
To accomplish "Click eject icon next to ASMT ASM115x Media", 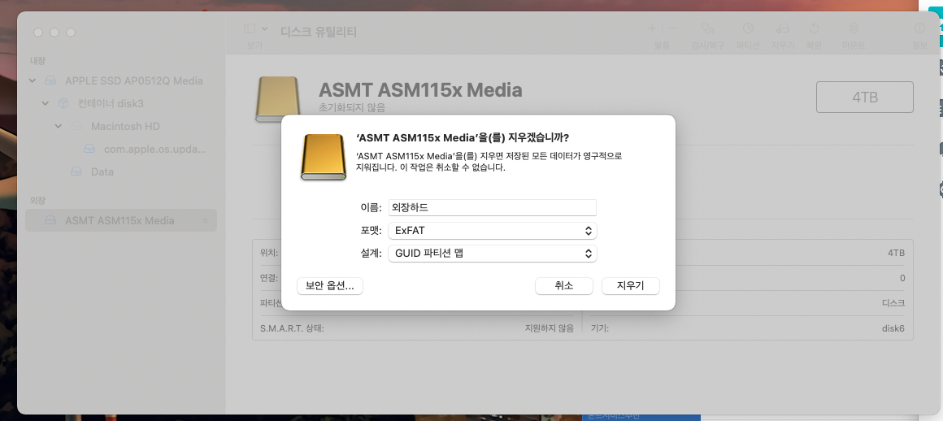I will point(205,221).
